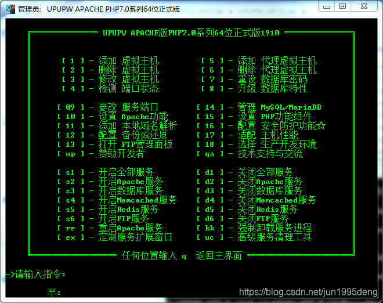Select menu line 13 打开 FTP管理面板
This screenshot has width=383, height=303.
[x=115, y=144]
